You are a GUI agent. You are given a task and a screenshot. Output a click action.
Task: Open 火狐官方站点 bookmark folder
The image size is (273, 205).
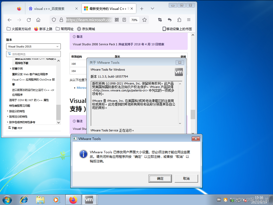click(19, 29)
